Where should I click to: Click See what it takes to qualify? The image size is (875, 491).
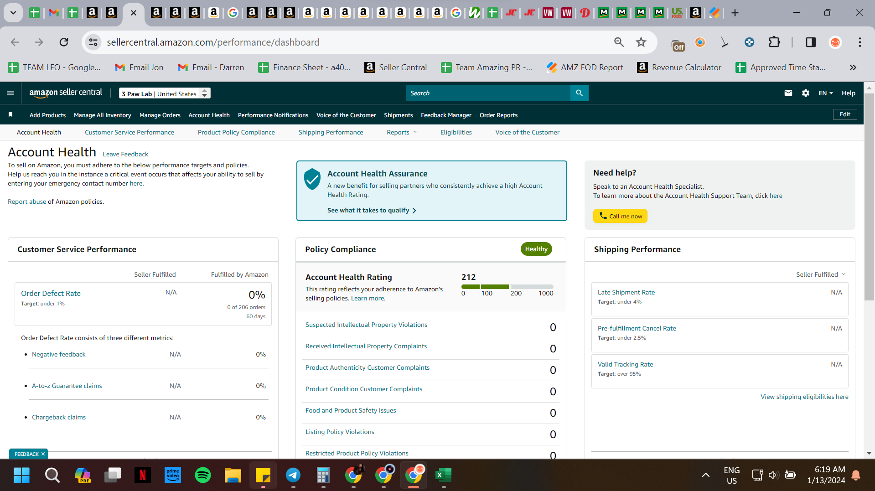(x=372, y=210)
